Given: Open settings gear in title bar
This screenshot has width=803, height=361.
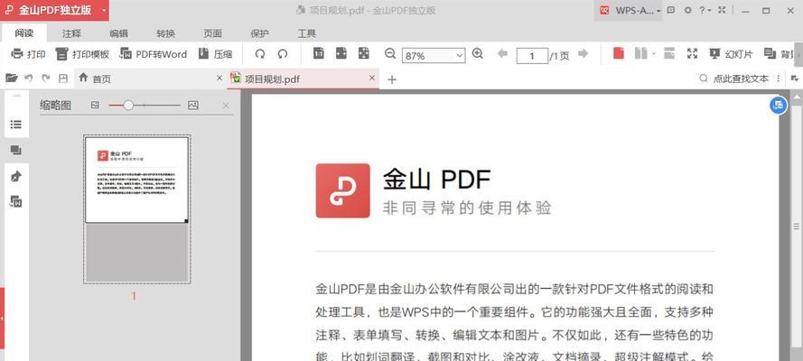Looking at the screenshot, I should click(x=687, y=10).
